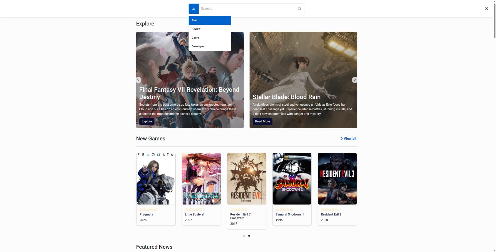Select Review in the category menu
Screen dimensions: 496x252
(x=209, y=29)
